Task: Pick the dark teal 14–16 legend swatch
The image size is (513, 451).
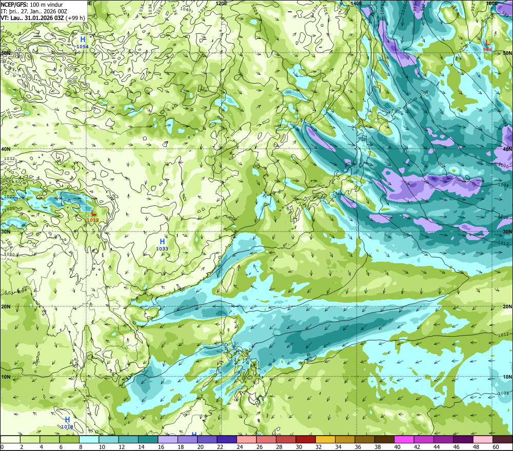Action: point(148,439)
